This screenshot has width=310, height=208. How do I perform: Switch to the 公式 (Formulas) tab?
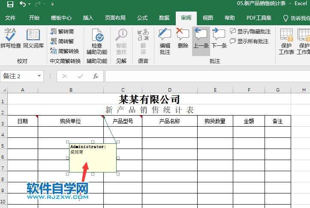pyautogui.click(x=142, y=18)
